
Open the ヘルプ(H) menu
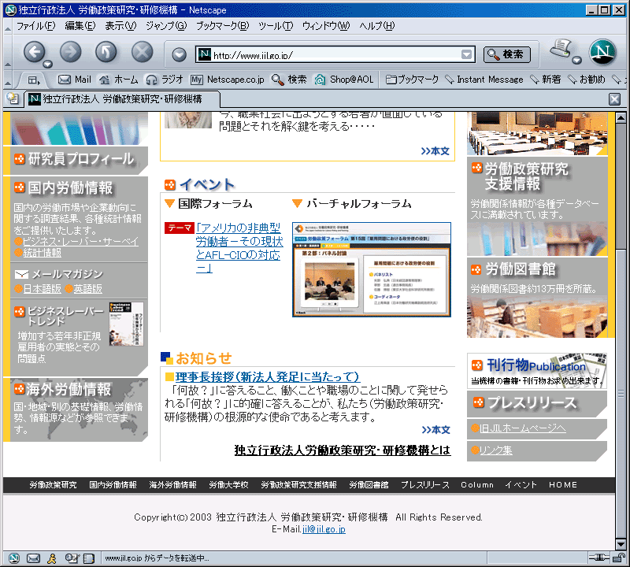(377, 26)
